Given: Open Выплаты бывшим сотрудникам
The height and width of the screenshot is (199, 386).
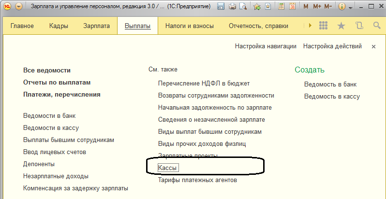Looking at the screenshot, I should [x=69, y=140].
